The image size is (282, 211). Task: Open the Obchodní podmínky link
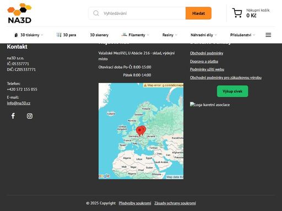click(207, 53)
